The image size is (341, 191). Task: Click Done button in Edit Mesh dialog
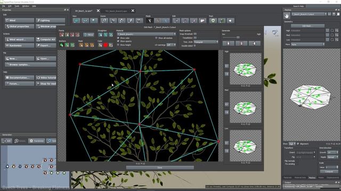(x=160, y=168)
